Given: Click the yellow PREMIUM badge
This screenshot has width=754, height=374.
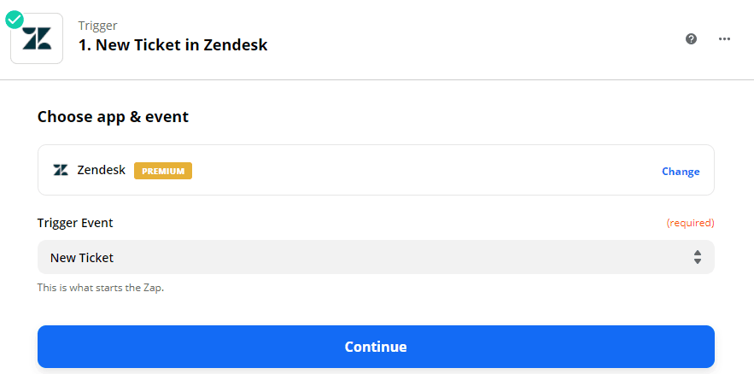Looking at the screenshot, I should tap(163, 170).
